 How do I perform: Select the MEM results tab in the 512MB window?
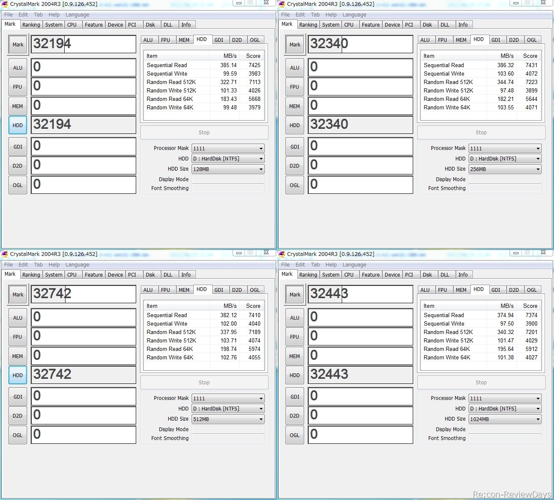184,290
